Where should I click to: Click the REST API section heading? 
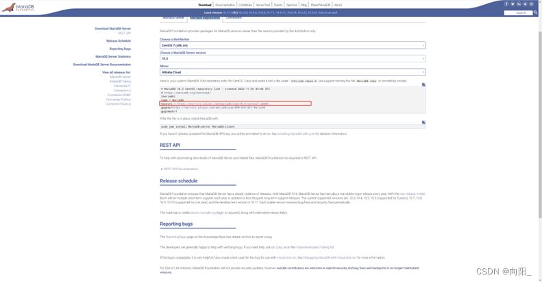170,145
